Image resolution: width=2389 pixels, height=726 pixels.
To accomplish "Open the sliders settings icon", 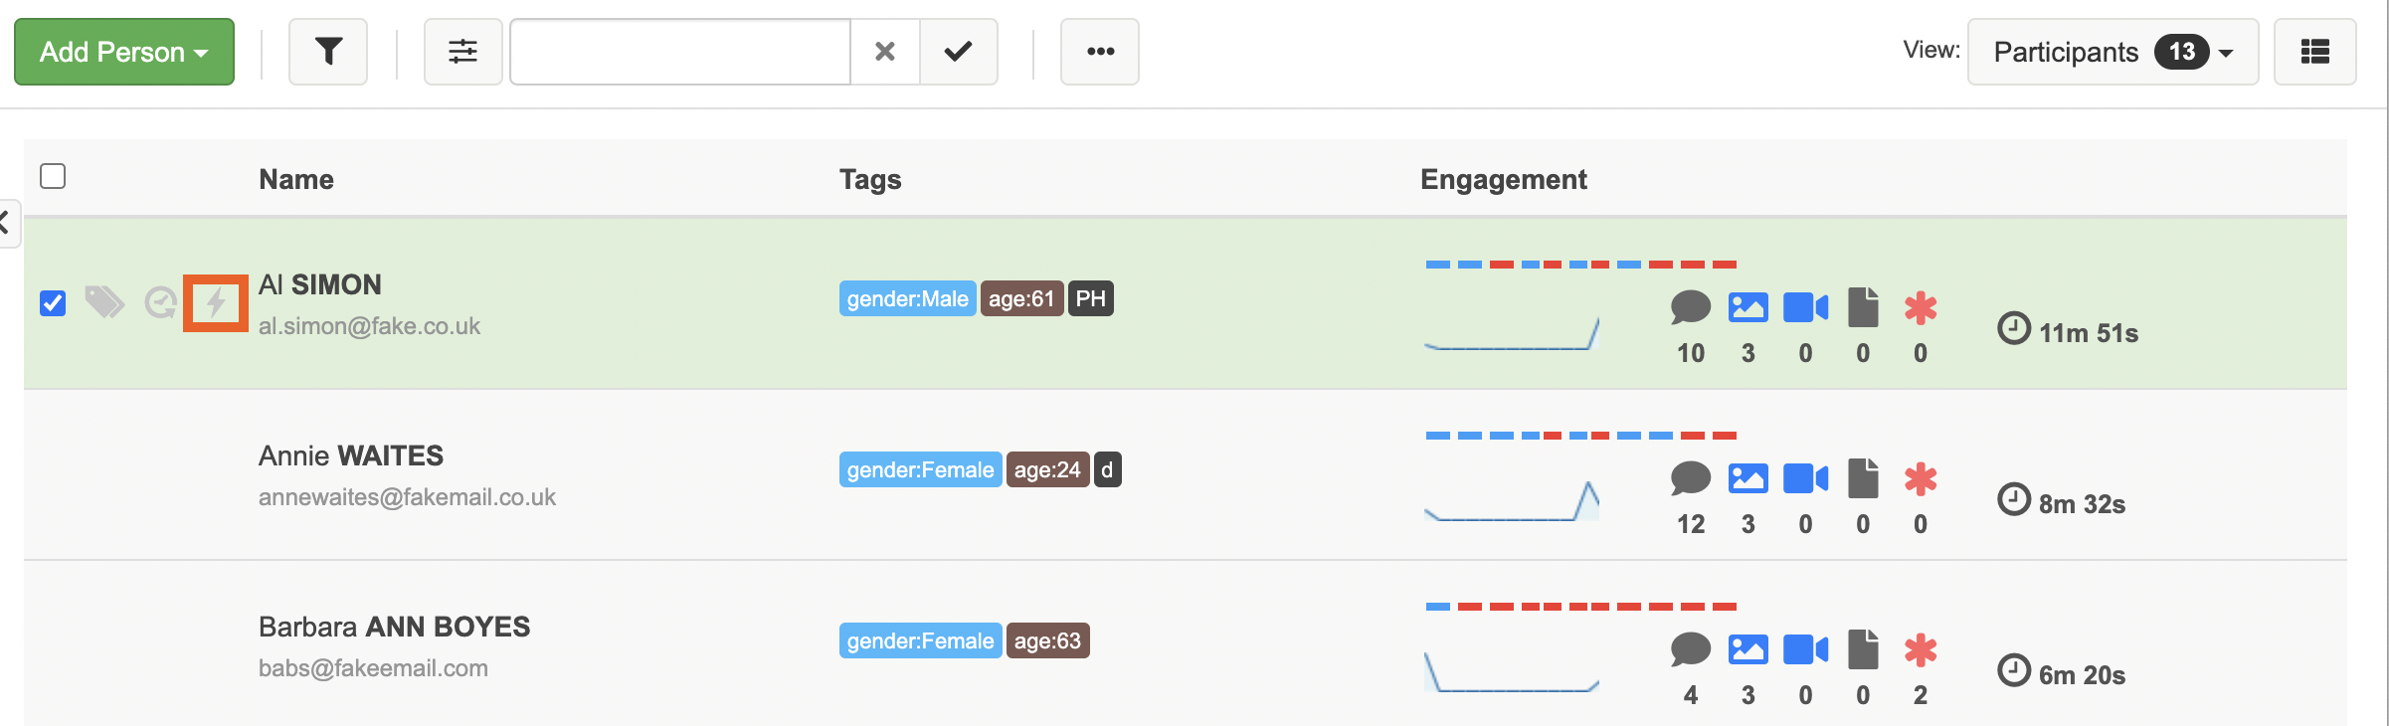I will pyautogui.click(x=462, y=52).
